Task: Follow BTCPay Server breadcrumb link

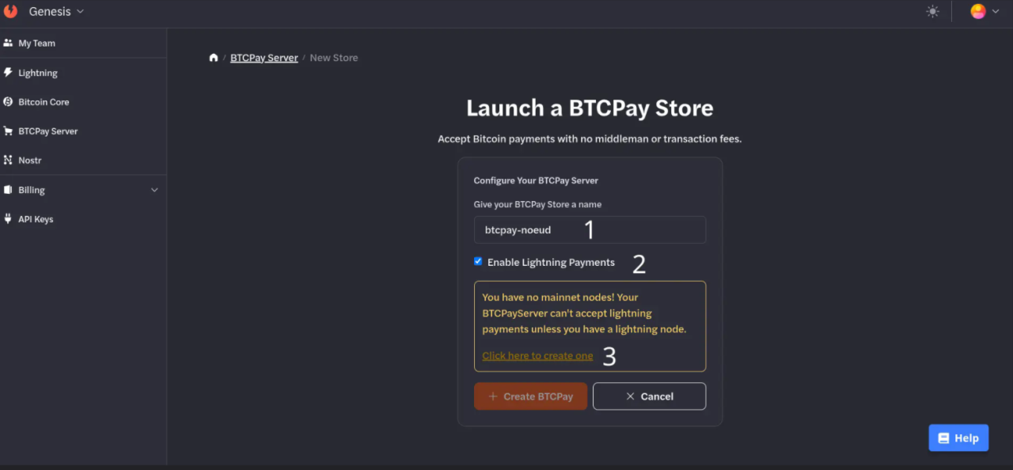Action: coord(264,58)
